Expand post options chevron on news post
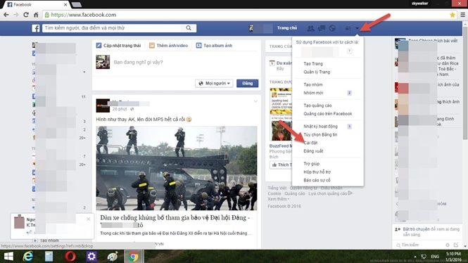Screen dimensions: 468x263 (x=255, y=101)
